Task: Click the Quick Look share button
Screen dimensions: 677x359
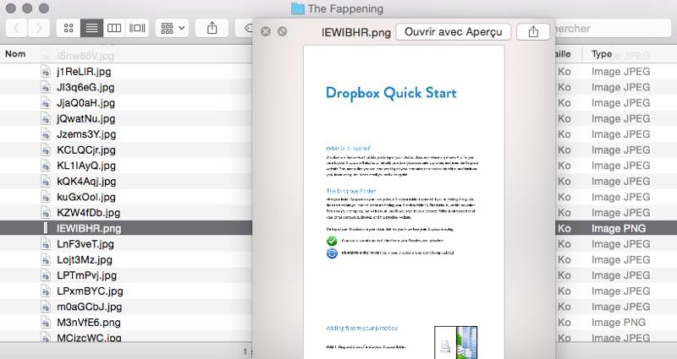Action: [533, 32]
